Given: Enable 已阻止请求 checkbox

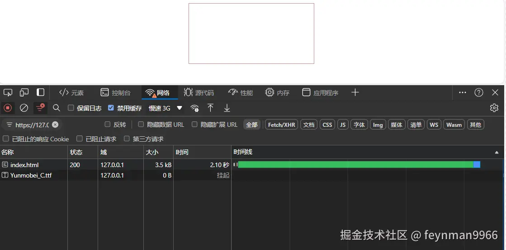Looking at the screenshot, I should [80, 139].
